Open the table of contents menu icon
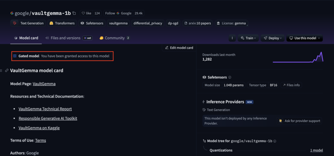 pos(1,70)
